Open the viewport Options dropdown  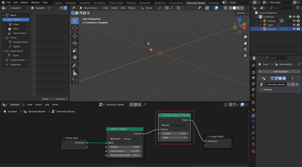(x=242, y=13)
